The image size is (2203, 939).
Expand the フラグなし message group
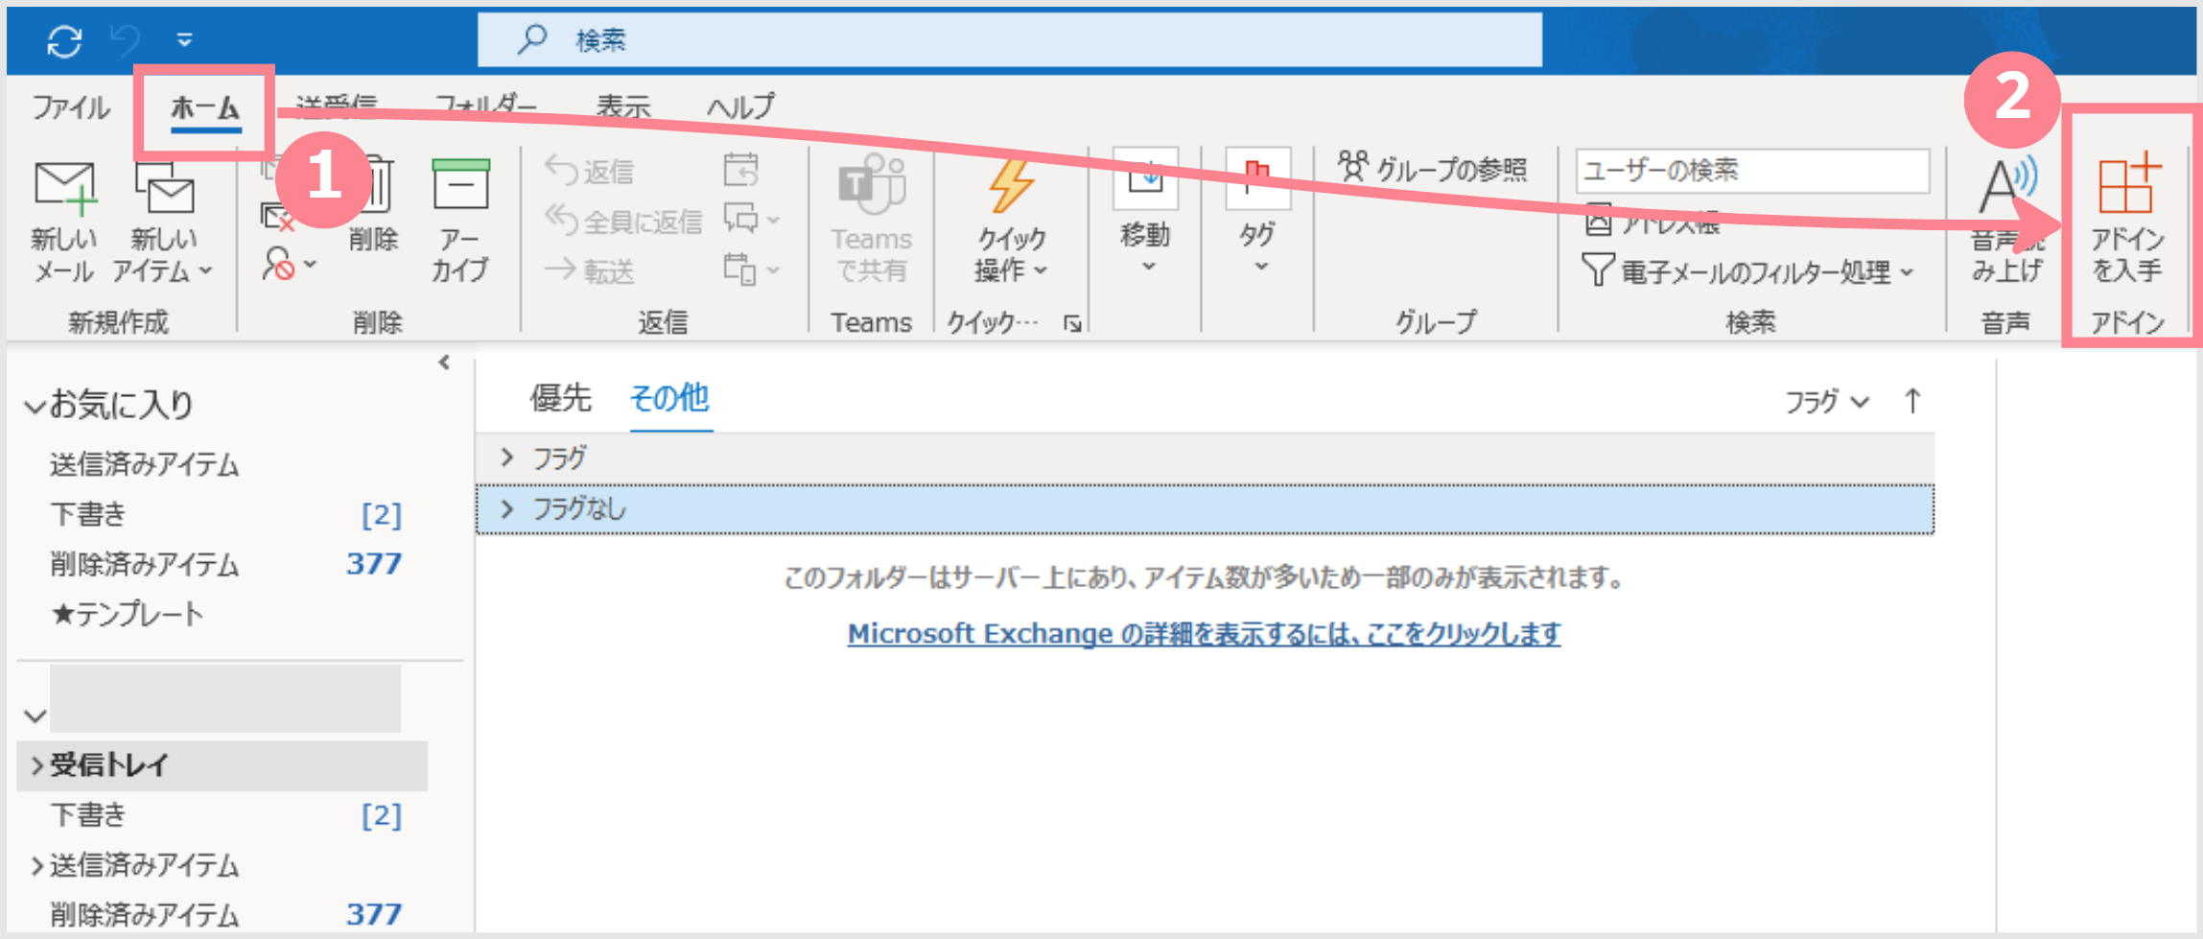507,508
